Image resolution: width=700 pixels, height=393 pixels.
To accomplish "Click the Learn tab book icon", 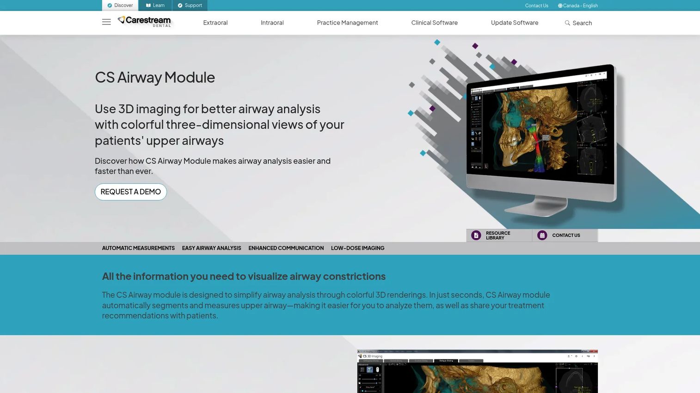I will [x=148, y=6].
